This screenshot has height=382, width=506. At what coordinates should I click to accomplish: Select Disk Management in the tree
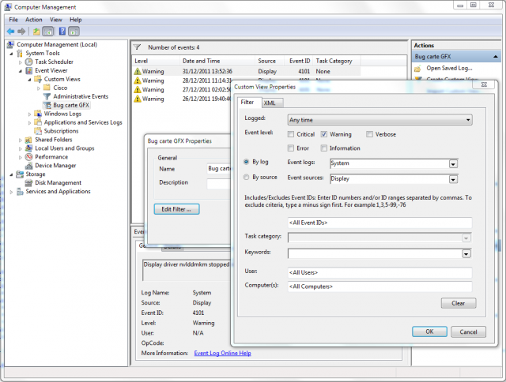pos(58,182)
